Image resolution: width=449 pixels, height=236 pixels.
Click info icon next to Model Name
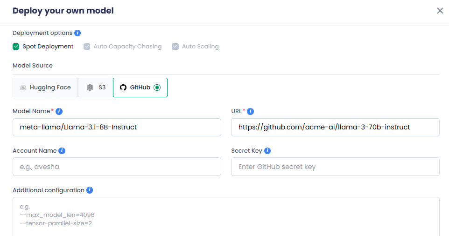click(59, 112)
